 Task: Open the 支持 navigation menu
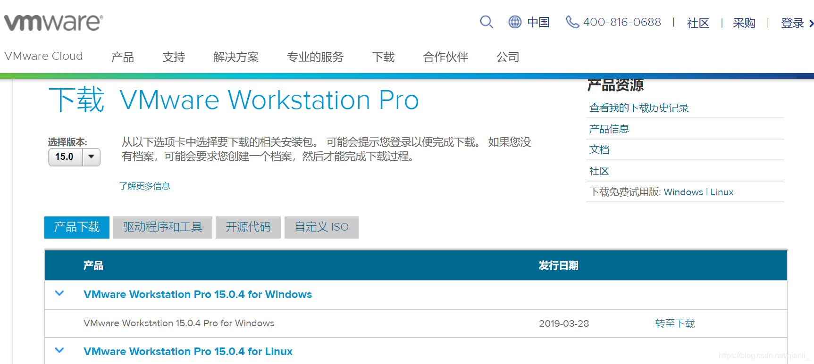pos(174,57)
